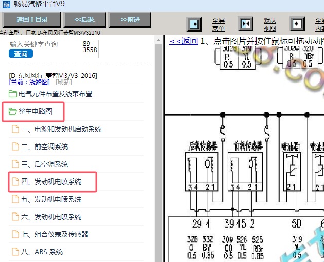Screen dimensions: 324x262
Task: Open 一、电源和发动机启动系统 page
Action: (61, 129)
